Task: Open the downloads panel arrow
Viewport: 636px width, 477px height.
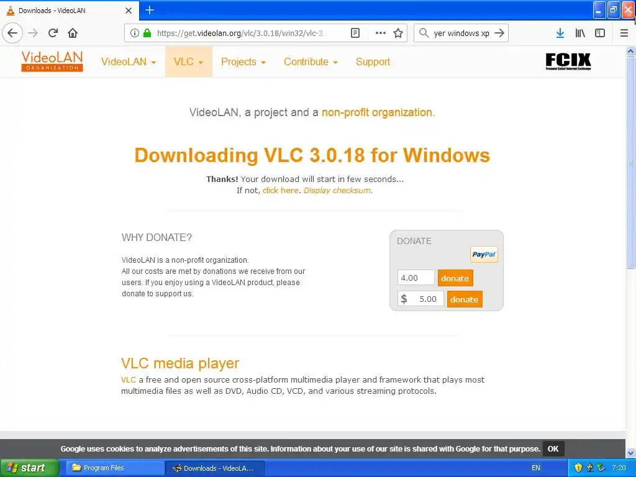Action: pyautogui.click(x=560, y=33)
